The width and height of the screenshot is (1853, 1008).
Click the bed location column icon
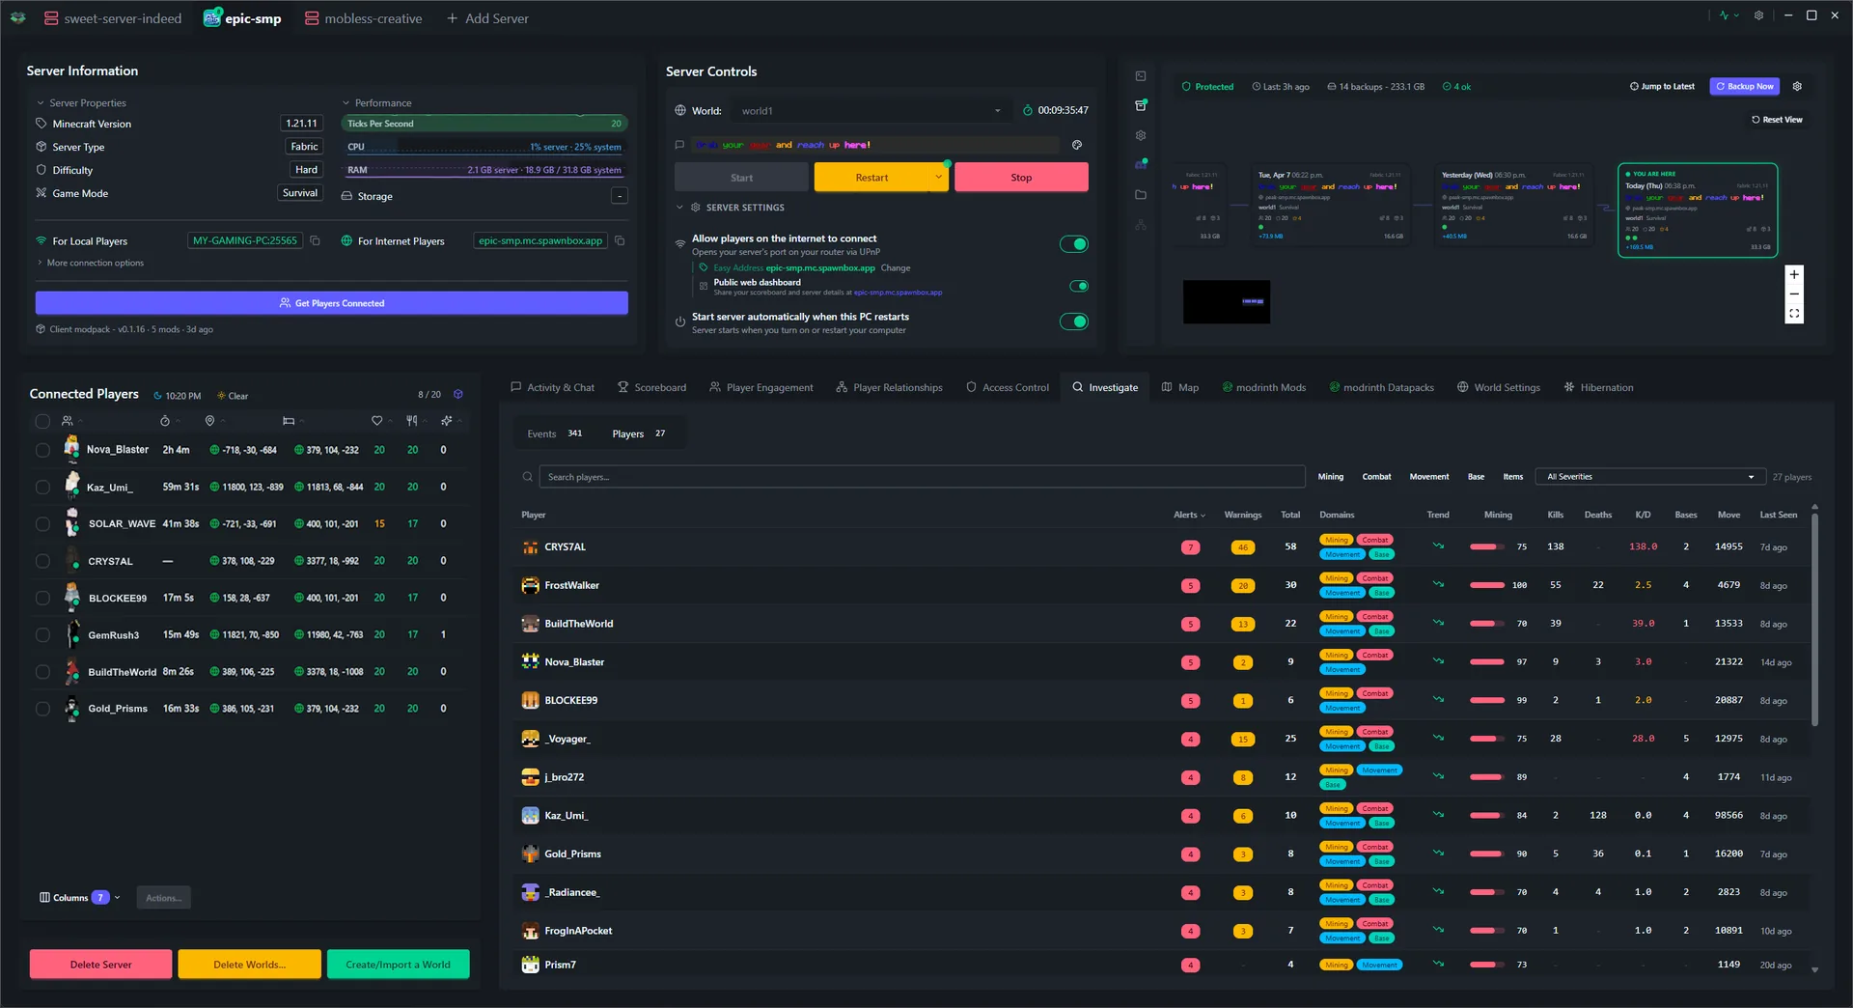tap(288, 421)
